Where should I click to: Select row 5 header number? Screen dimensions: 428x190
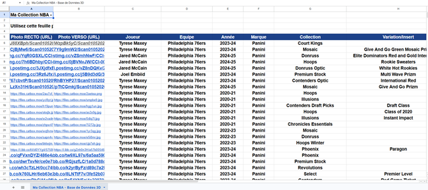coord(5,37)
